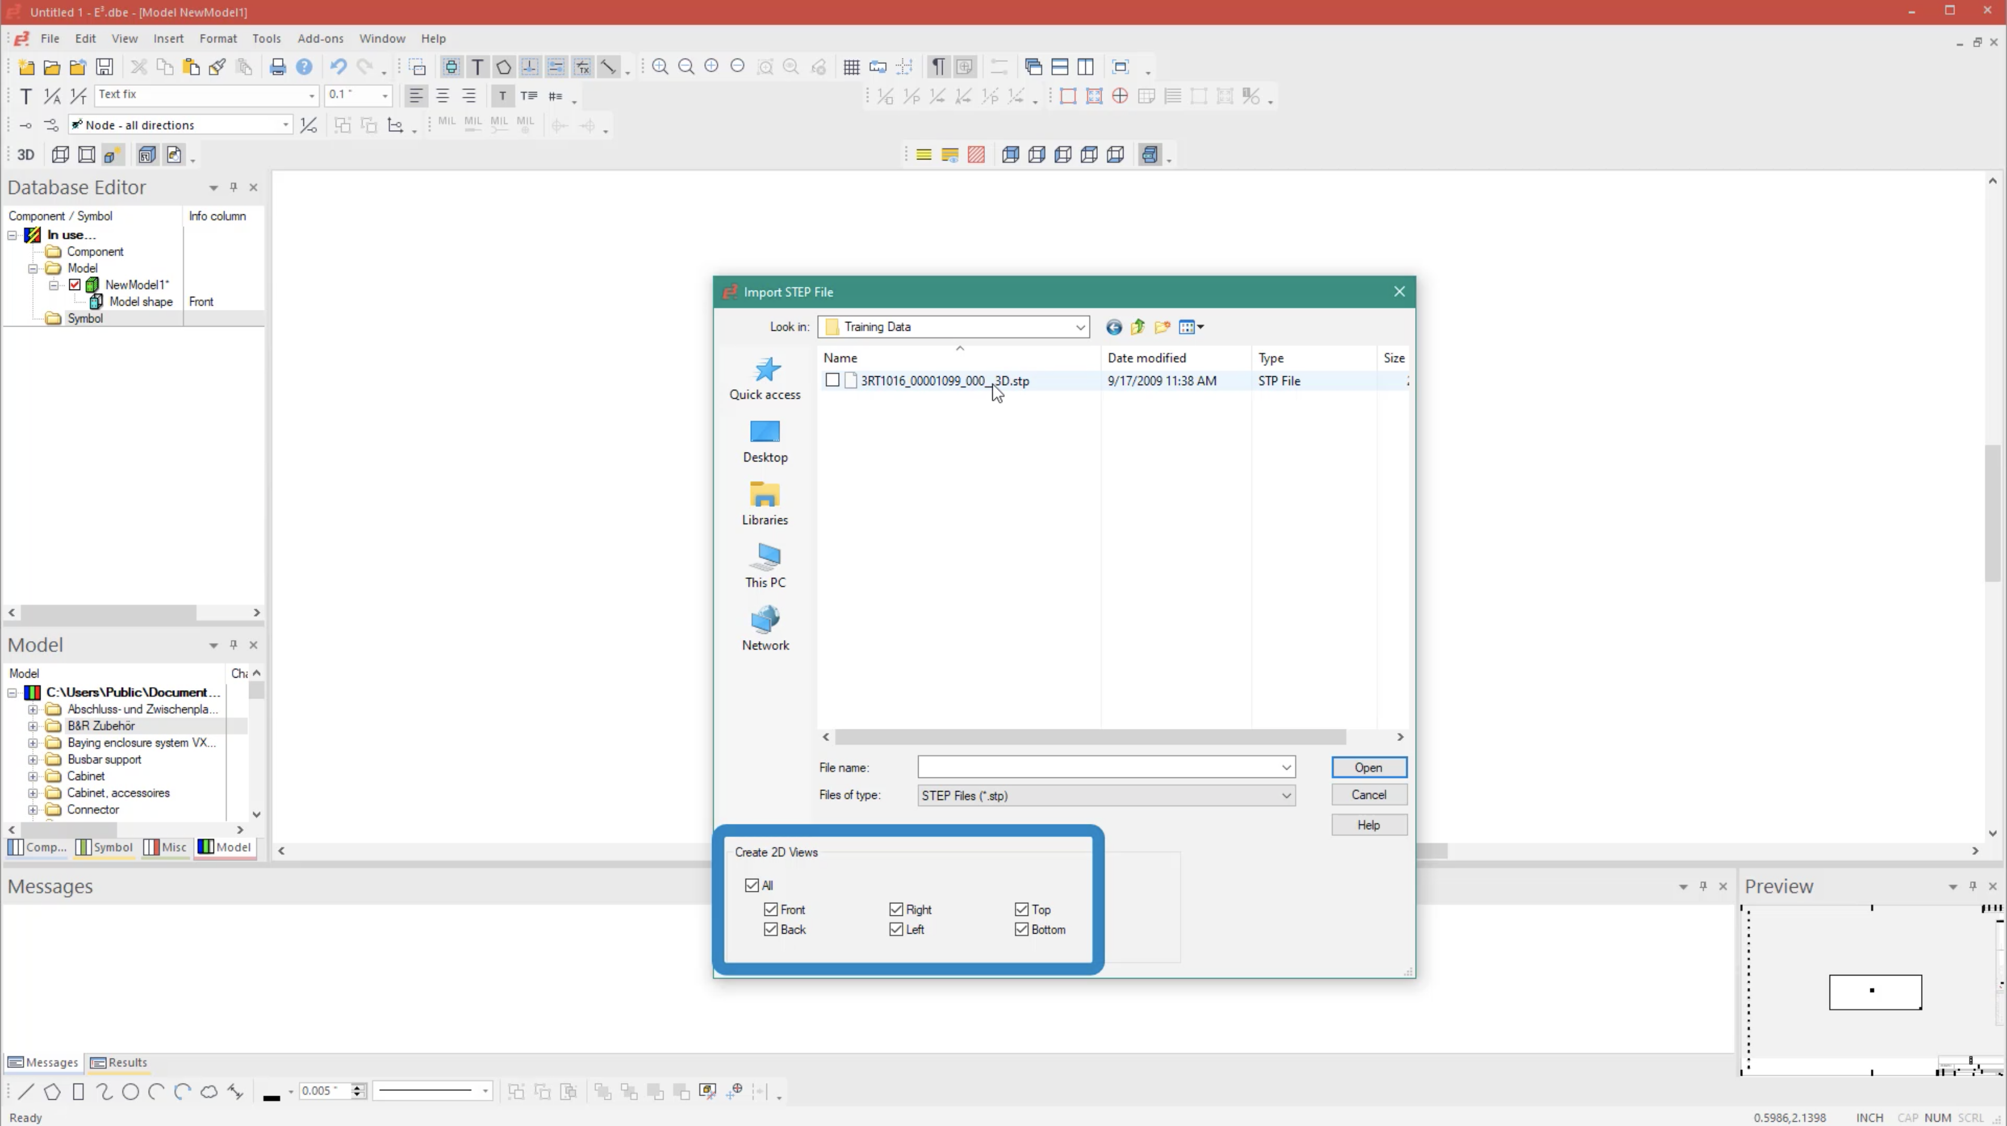Screen dimensions: 2007x1126
Task: Open the File name history dropdown
Action: pos(1286,768)
